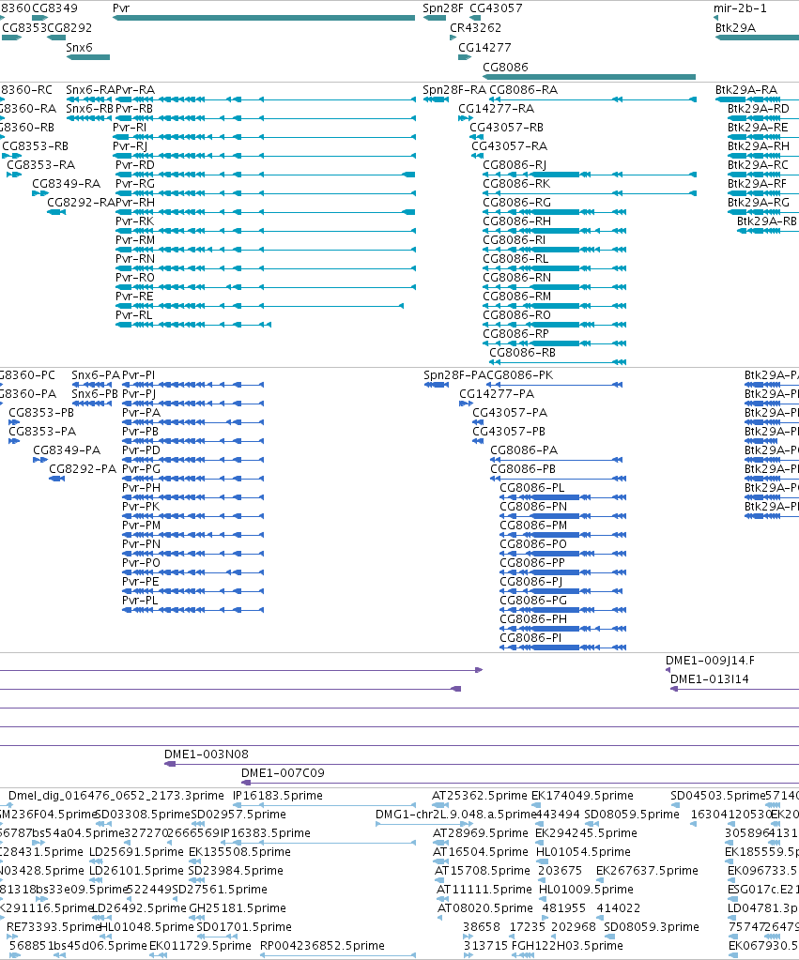Click the Pvr-PN protein label
The width and height of the screenshot is (799, 960).
pos(142,544)
